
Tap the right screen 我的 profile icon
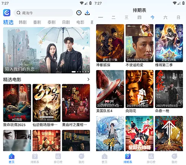(x=174, y=156)
